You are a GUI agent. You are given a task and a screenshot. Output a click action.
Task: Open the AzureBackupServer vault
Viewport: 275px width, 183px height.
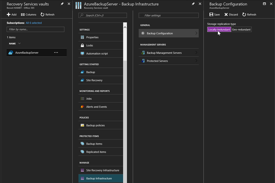point(27,53)
